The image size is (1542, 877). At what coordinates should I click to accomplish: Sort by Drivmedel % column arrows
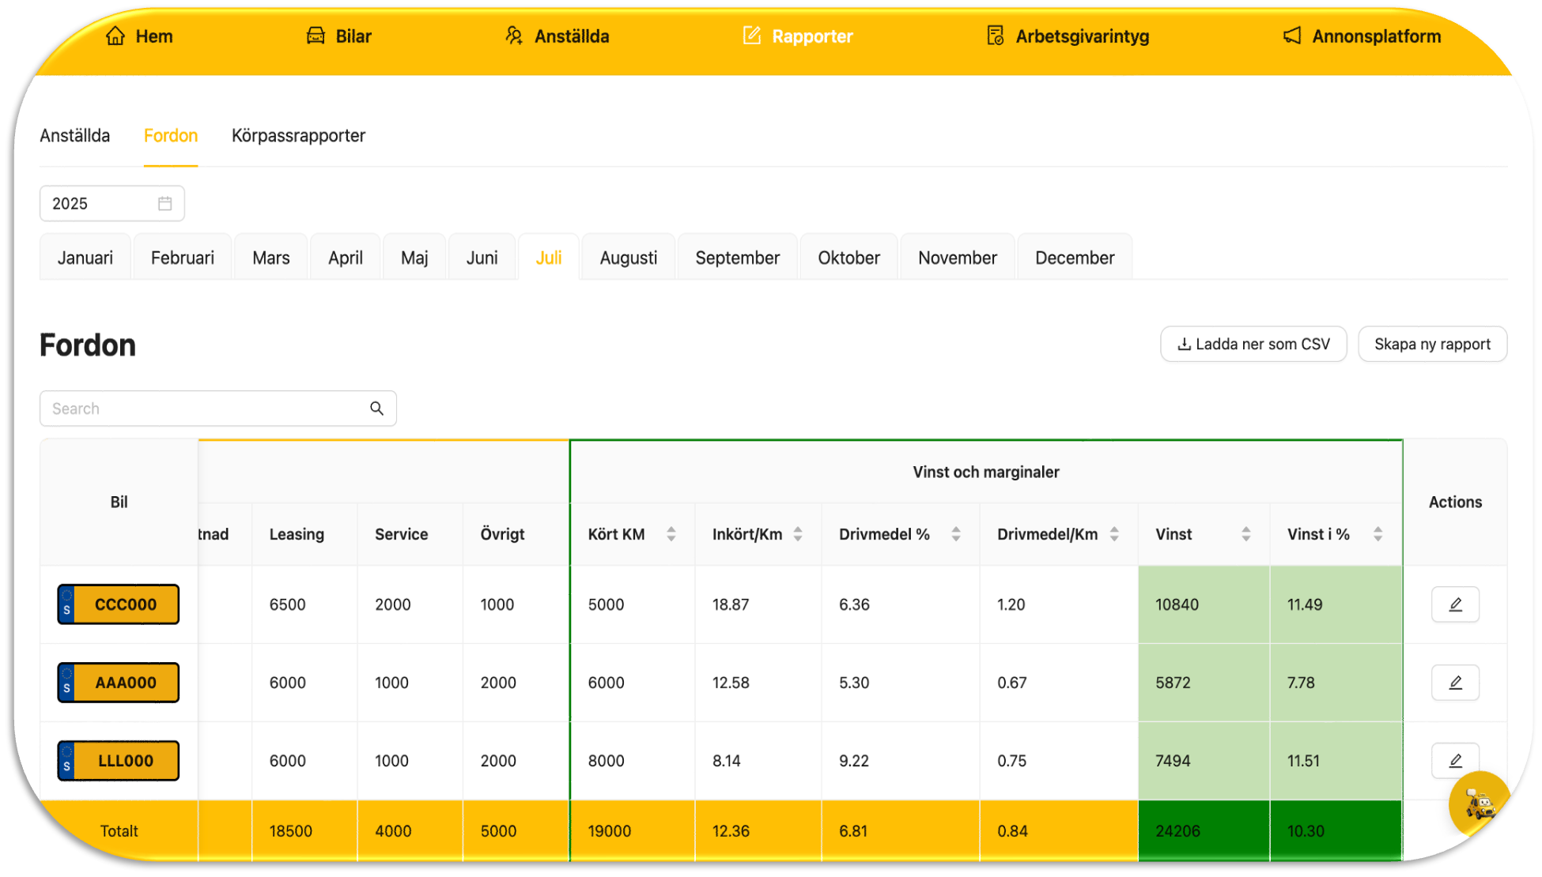(955, 534)
